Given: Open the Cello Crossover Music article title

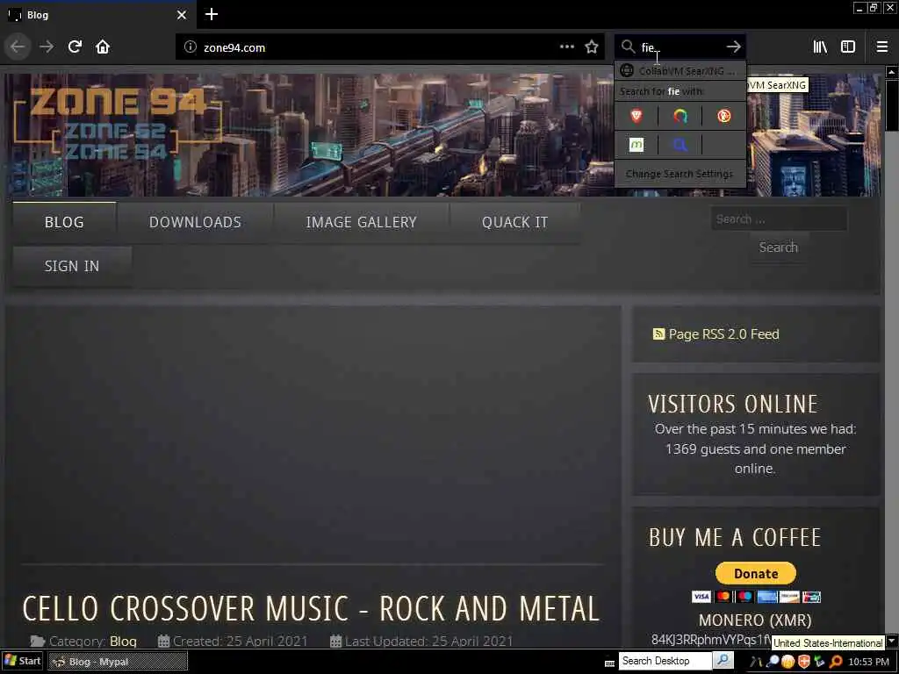Looking at the screenshot, I should point(311,609).
